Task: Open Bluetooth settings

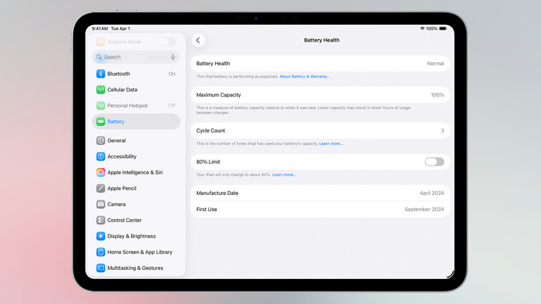Action: 136,74
